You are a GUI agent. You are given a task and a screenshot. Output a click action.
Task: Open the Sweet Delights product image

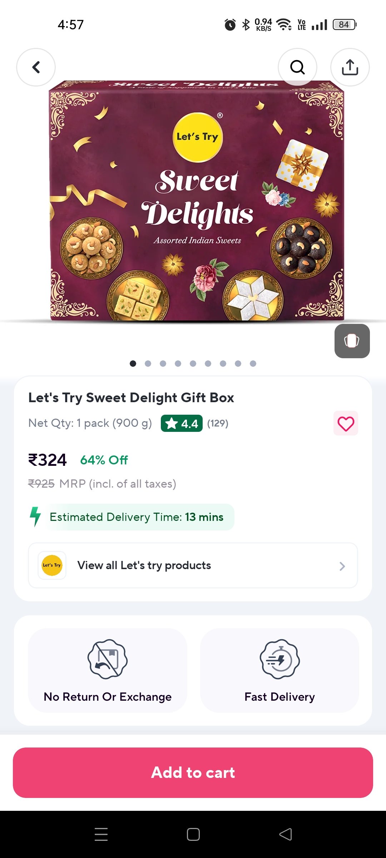pyautogui.click(x=197, y=200)
